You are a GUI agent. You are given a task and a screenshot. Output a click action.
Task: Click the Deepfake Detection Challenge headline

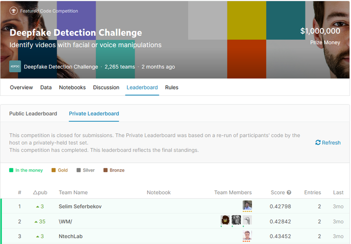pyautogui.click(x=76, y=33)
